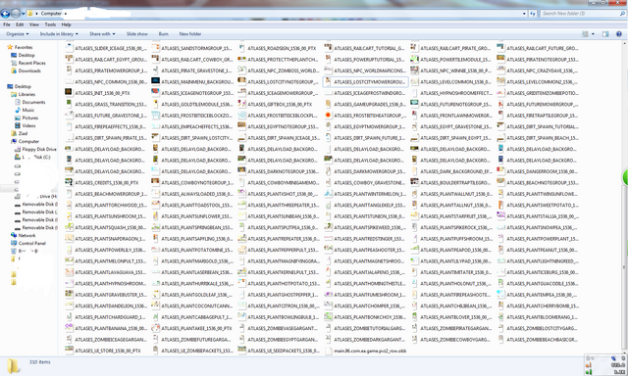Open the Videos library
This screenshot has height=376, width=628.
28,126
